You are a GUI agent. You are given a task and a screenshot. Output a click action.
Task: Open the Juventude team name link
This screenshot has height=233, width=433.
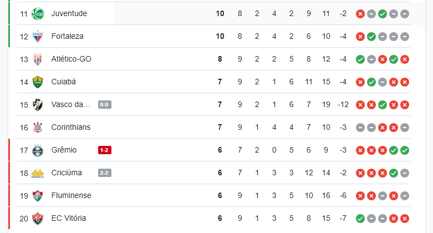[69, 13]
